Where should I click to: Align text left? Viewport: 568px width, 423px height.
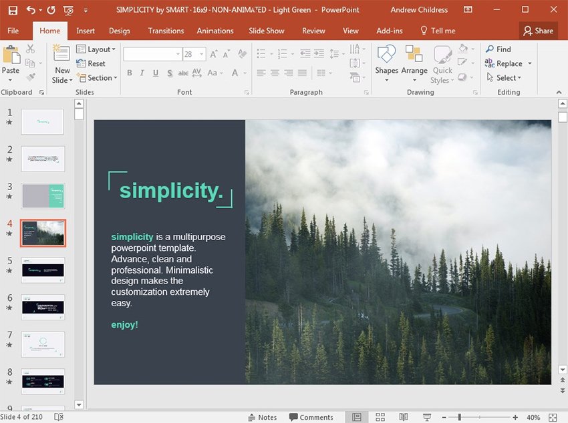[x=261, y=73]
